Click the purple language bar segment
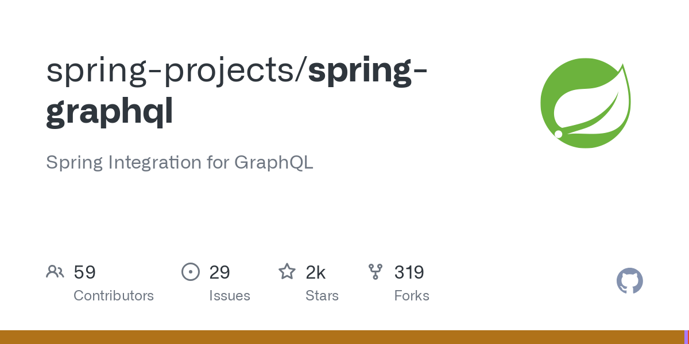689x344 pixels. 686,337
